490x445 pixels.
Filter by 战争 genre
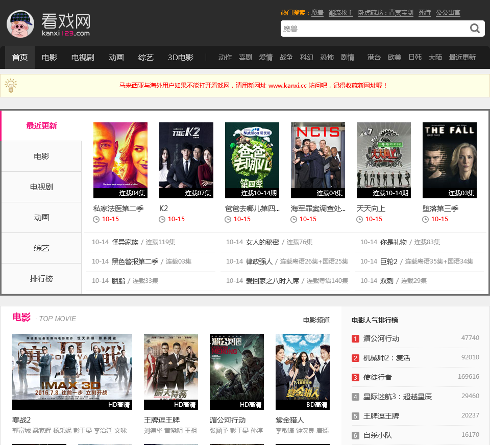pos(286,57)
